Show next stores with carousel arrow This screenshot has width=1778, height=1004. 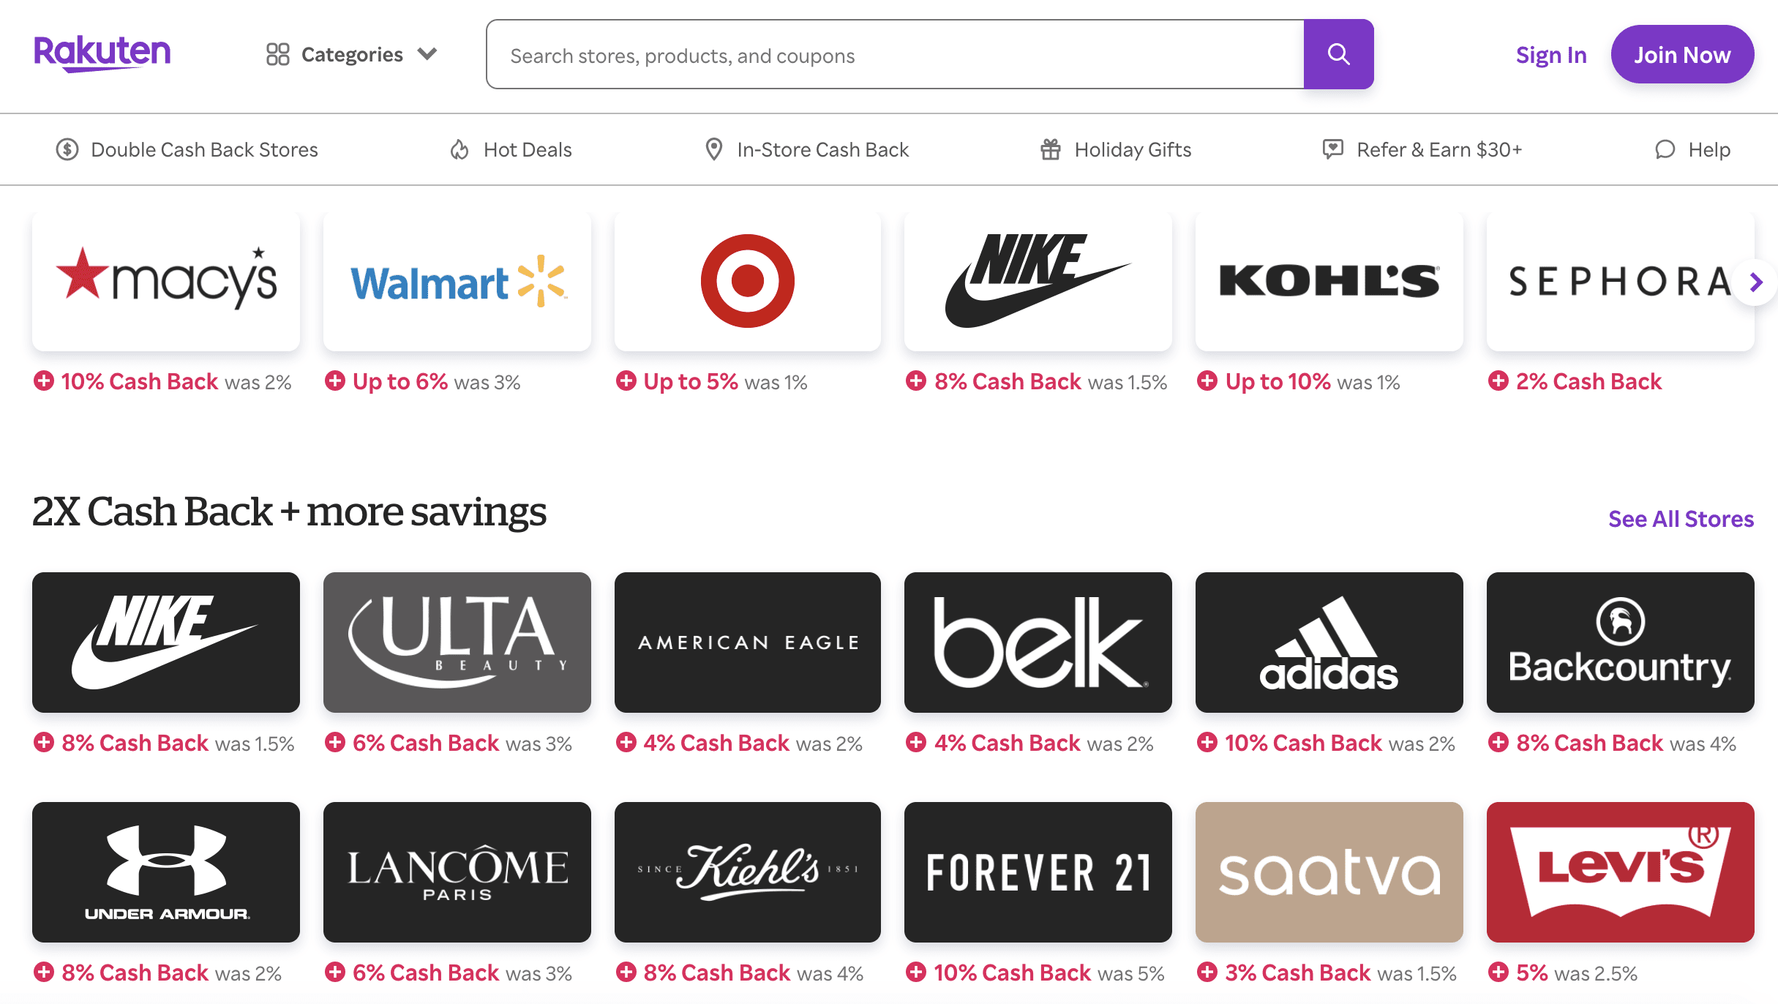1755,282
